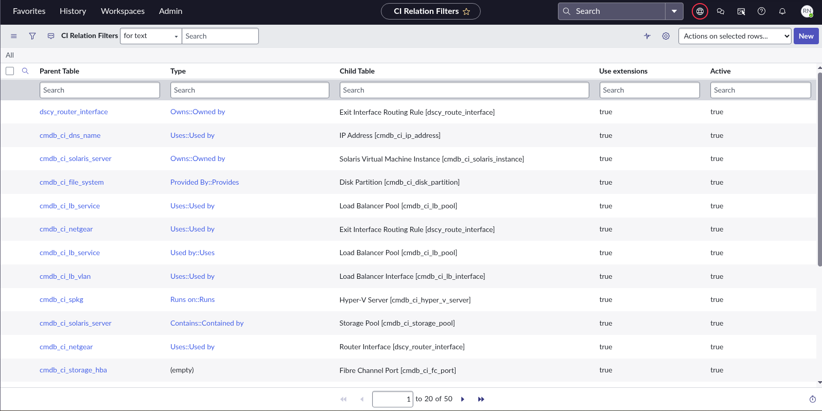Toggle column search row magnifier icon
This screenshot has height=411, width=822.
coord(25,71)
